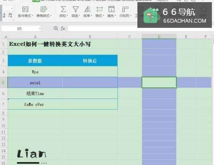Click the 转换后 header cell
The height and width of the screenshot is (165, 214).
click(x=90, y=61)
